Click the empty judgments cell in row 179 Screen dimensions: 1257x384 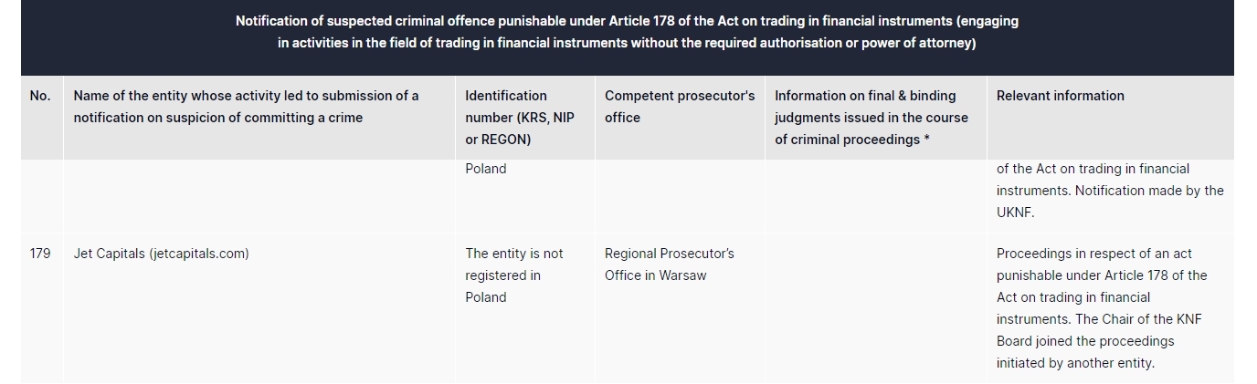click(875, 307)
